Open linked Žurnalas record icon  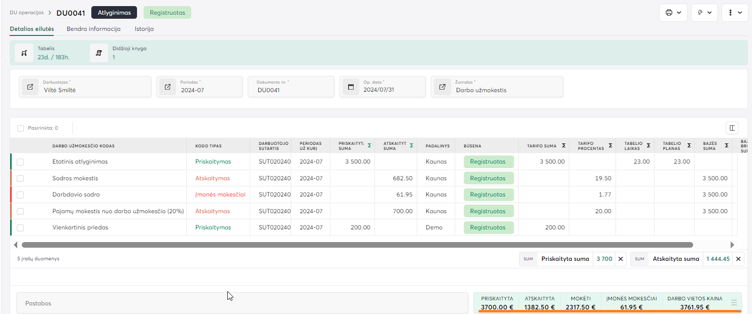click(x=442, y=87)
